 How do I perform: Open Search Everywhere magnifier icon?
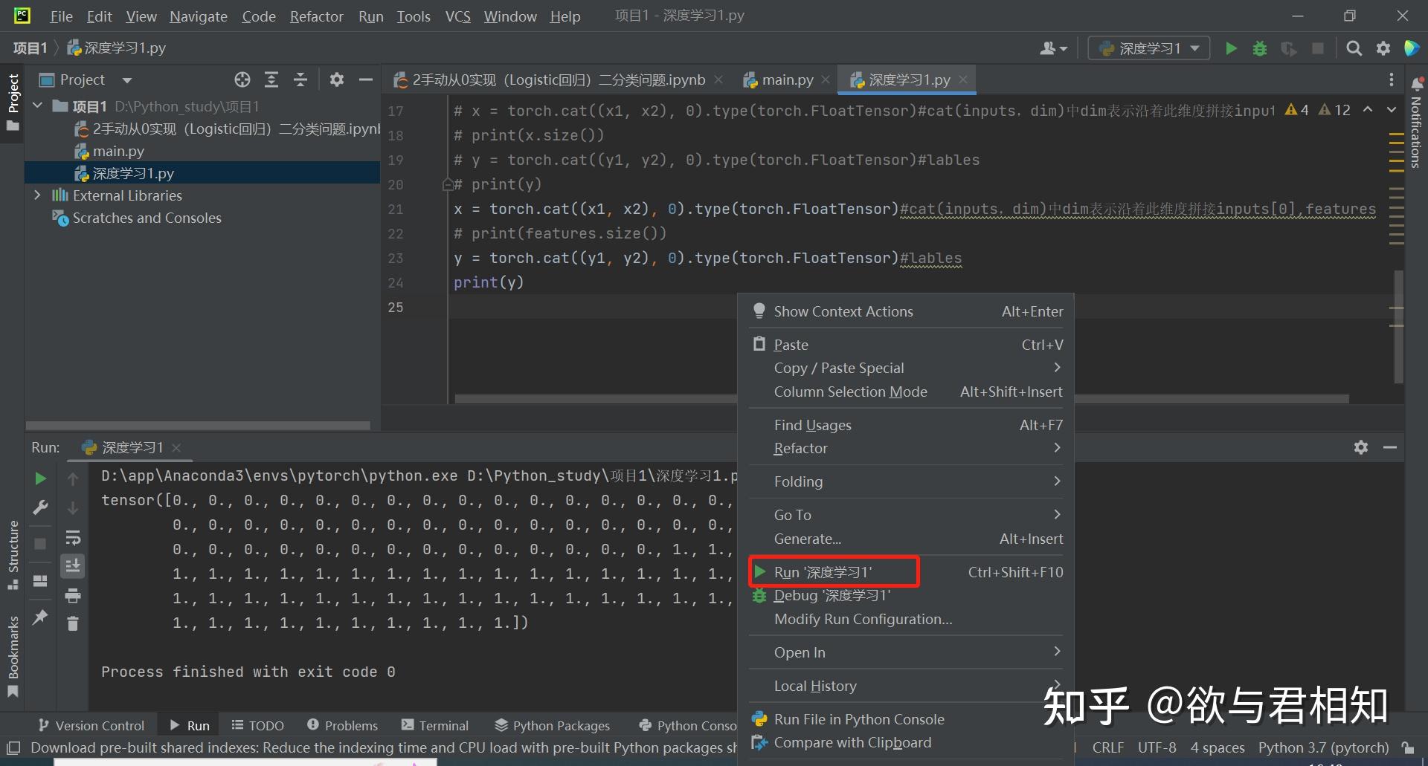click(x=1354, y=48)
